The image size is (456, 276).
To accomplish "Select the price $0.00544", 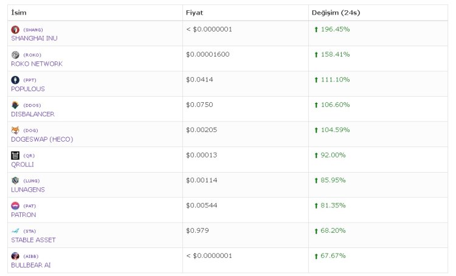I will click(x=201, y=205).
